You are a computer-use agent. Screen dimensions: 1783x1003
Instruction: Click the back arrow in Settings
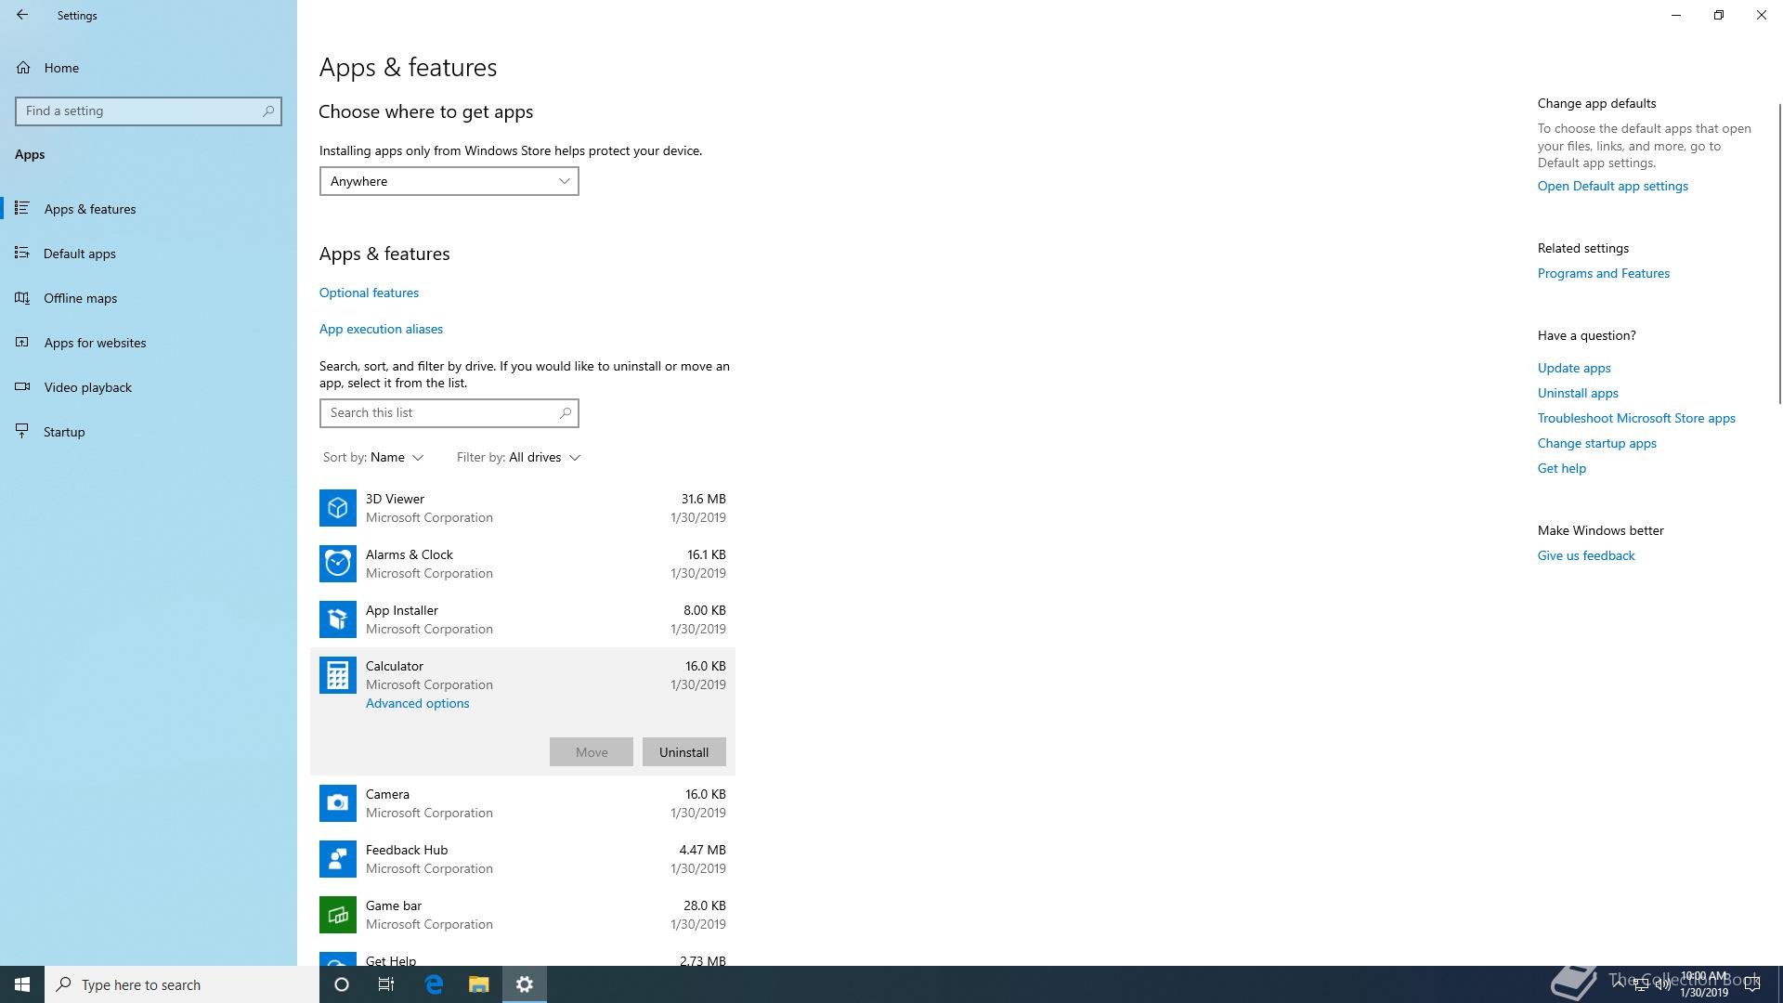[x=22, y=15]
